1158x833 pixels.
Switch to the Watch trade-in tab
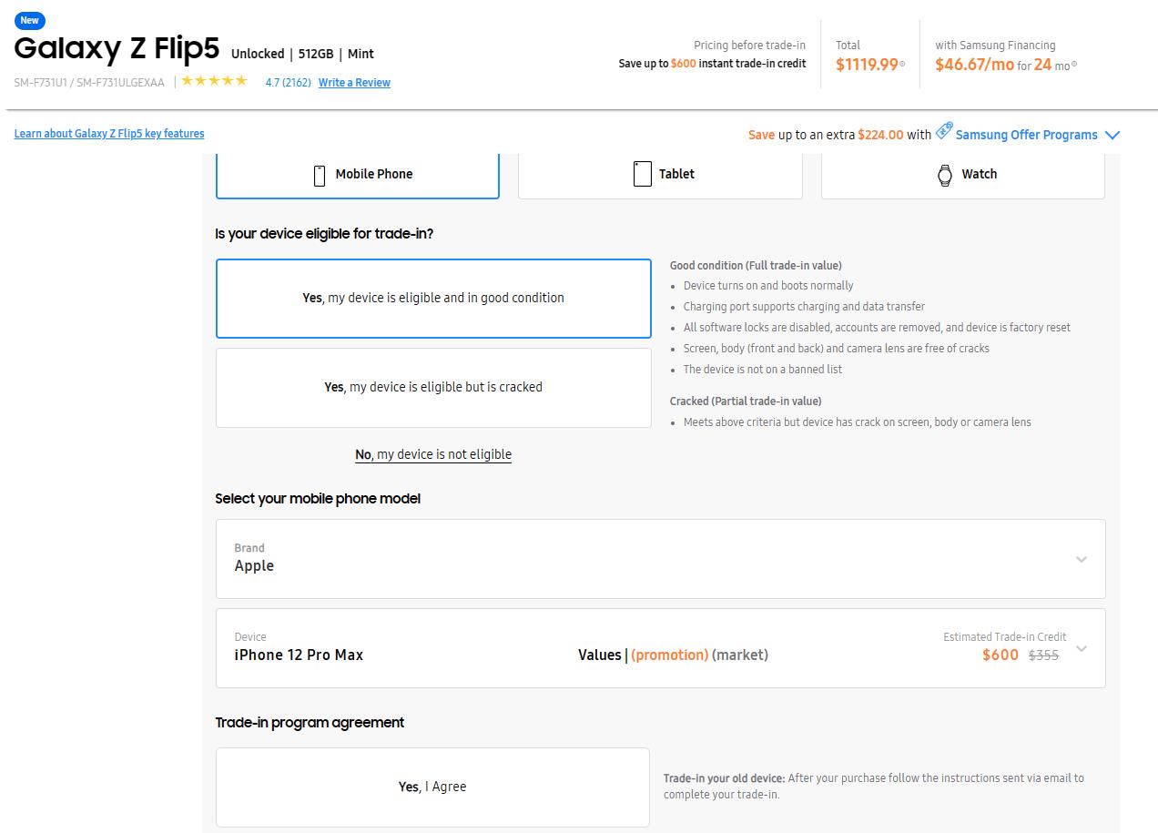click(x=963, y=175)
